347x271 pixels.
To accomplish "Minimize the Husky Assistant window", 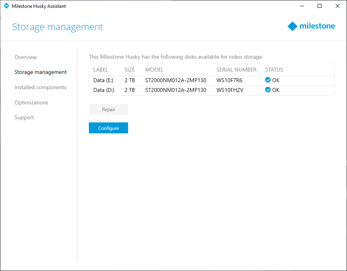I will click(302, 6).
